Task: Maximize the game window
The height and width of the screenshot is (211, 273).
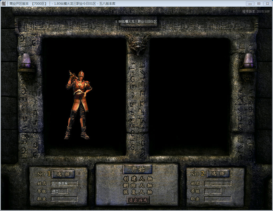Action: coord(259,3)
